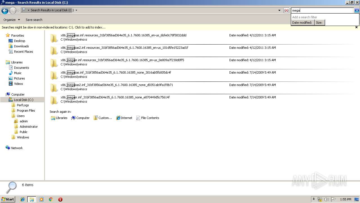This screenshot has height=203, width=360.
Task: Select folder icon of megasr.inf.resources result
Action: click(x=54, y=63)
